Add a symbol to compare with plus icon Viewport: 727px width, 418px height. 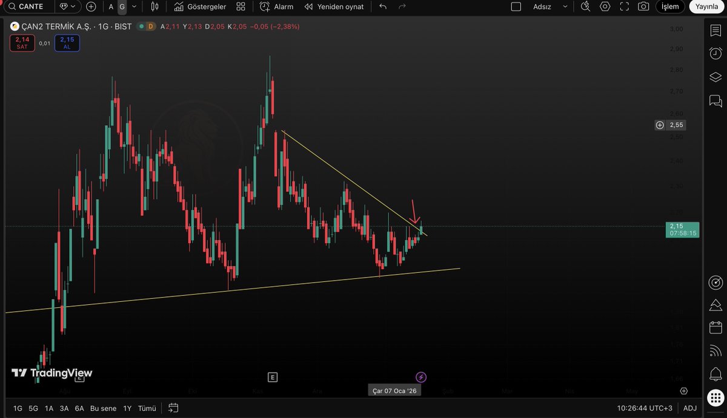pos(91,7)
